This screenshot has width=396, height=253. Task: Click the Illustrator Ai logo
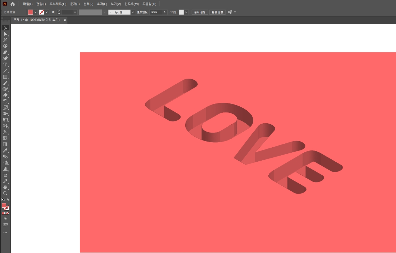[4, 4]
